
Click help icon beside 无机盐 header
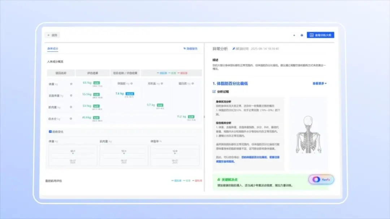[161, 83]
